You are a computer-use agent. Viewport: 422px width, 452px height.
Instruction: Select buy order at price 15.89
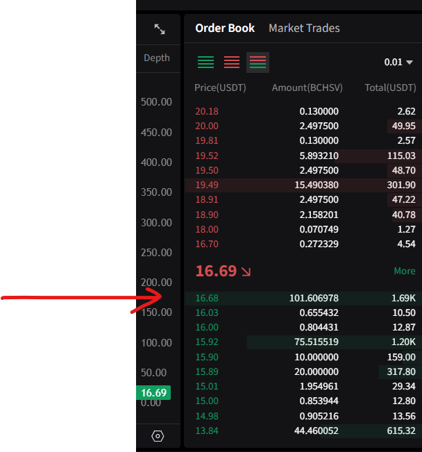coord(303,372)
